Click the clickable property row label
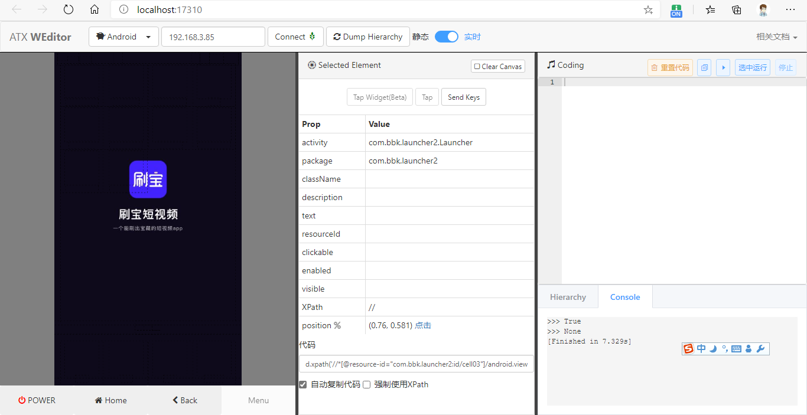This screenshot has width=807, height=415. pos(317,252)
